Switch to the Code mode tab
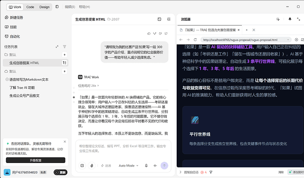The image size is (304, 178). (30, 7)
